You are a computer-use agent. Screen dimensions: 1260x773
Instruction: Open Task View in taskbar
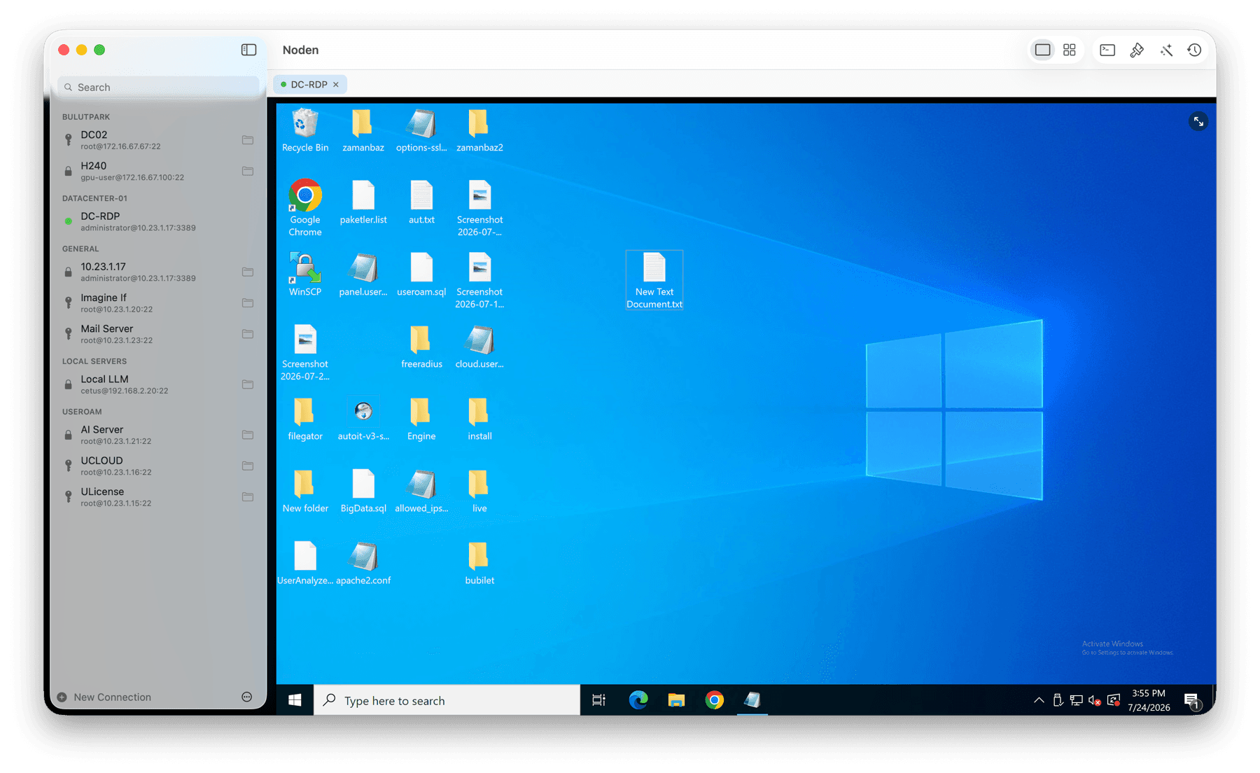pos(599,700)
